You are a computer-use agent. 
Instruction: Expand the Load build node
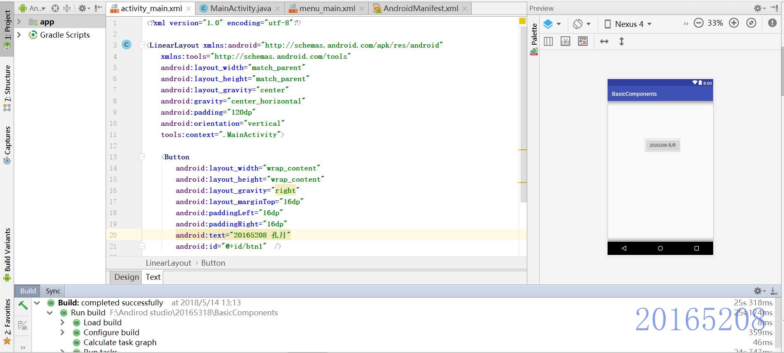tap(63, 322)
